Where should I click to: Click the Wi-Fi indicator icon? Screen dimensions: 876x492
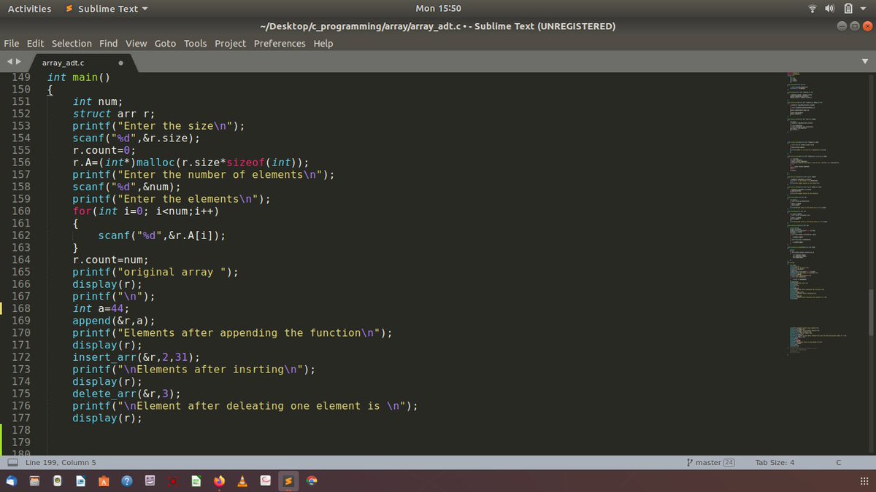812,8
